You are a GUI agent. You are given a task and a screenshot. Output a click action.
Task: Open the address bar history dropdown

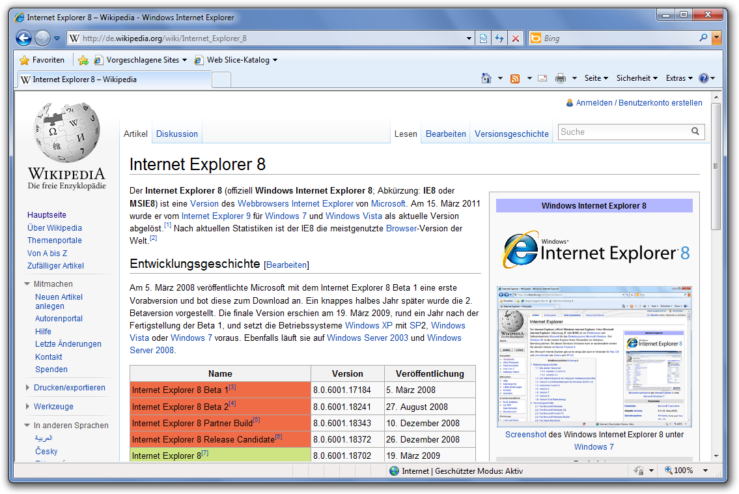[469, 38]
